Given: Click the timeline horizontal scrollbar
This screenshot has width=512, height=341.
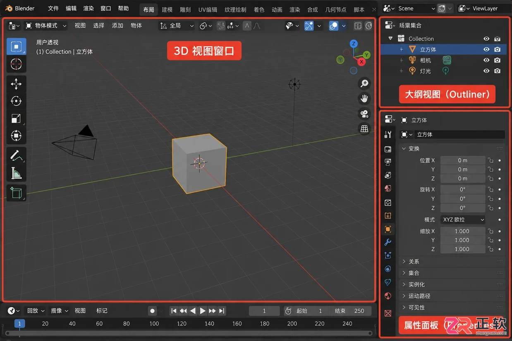Looking at the screenshot, I should [x=188, y=333].
